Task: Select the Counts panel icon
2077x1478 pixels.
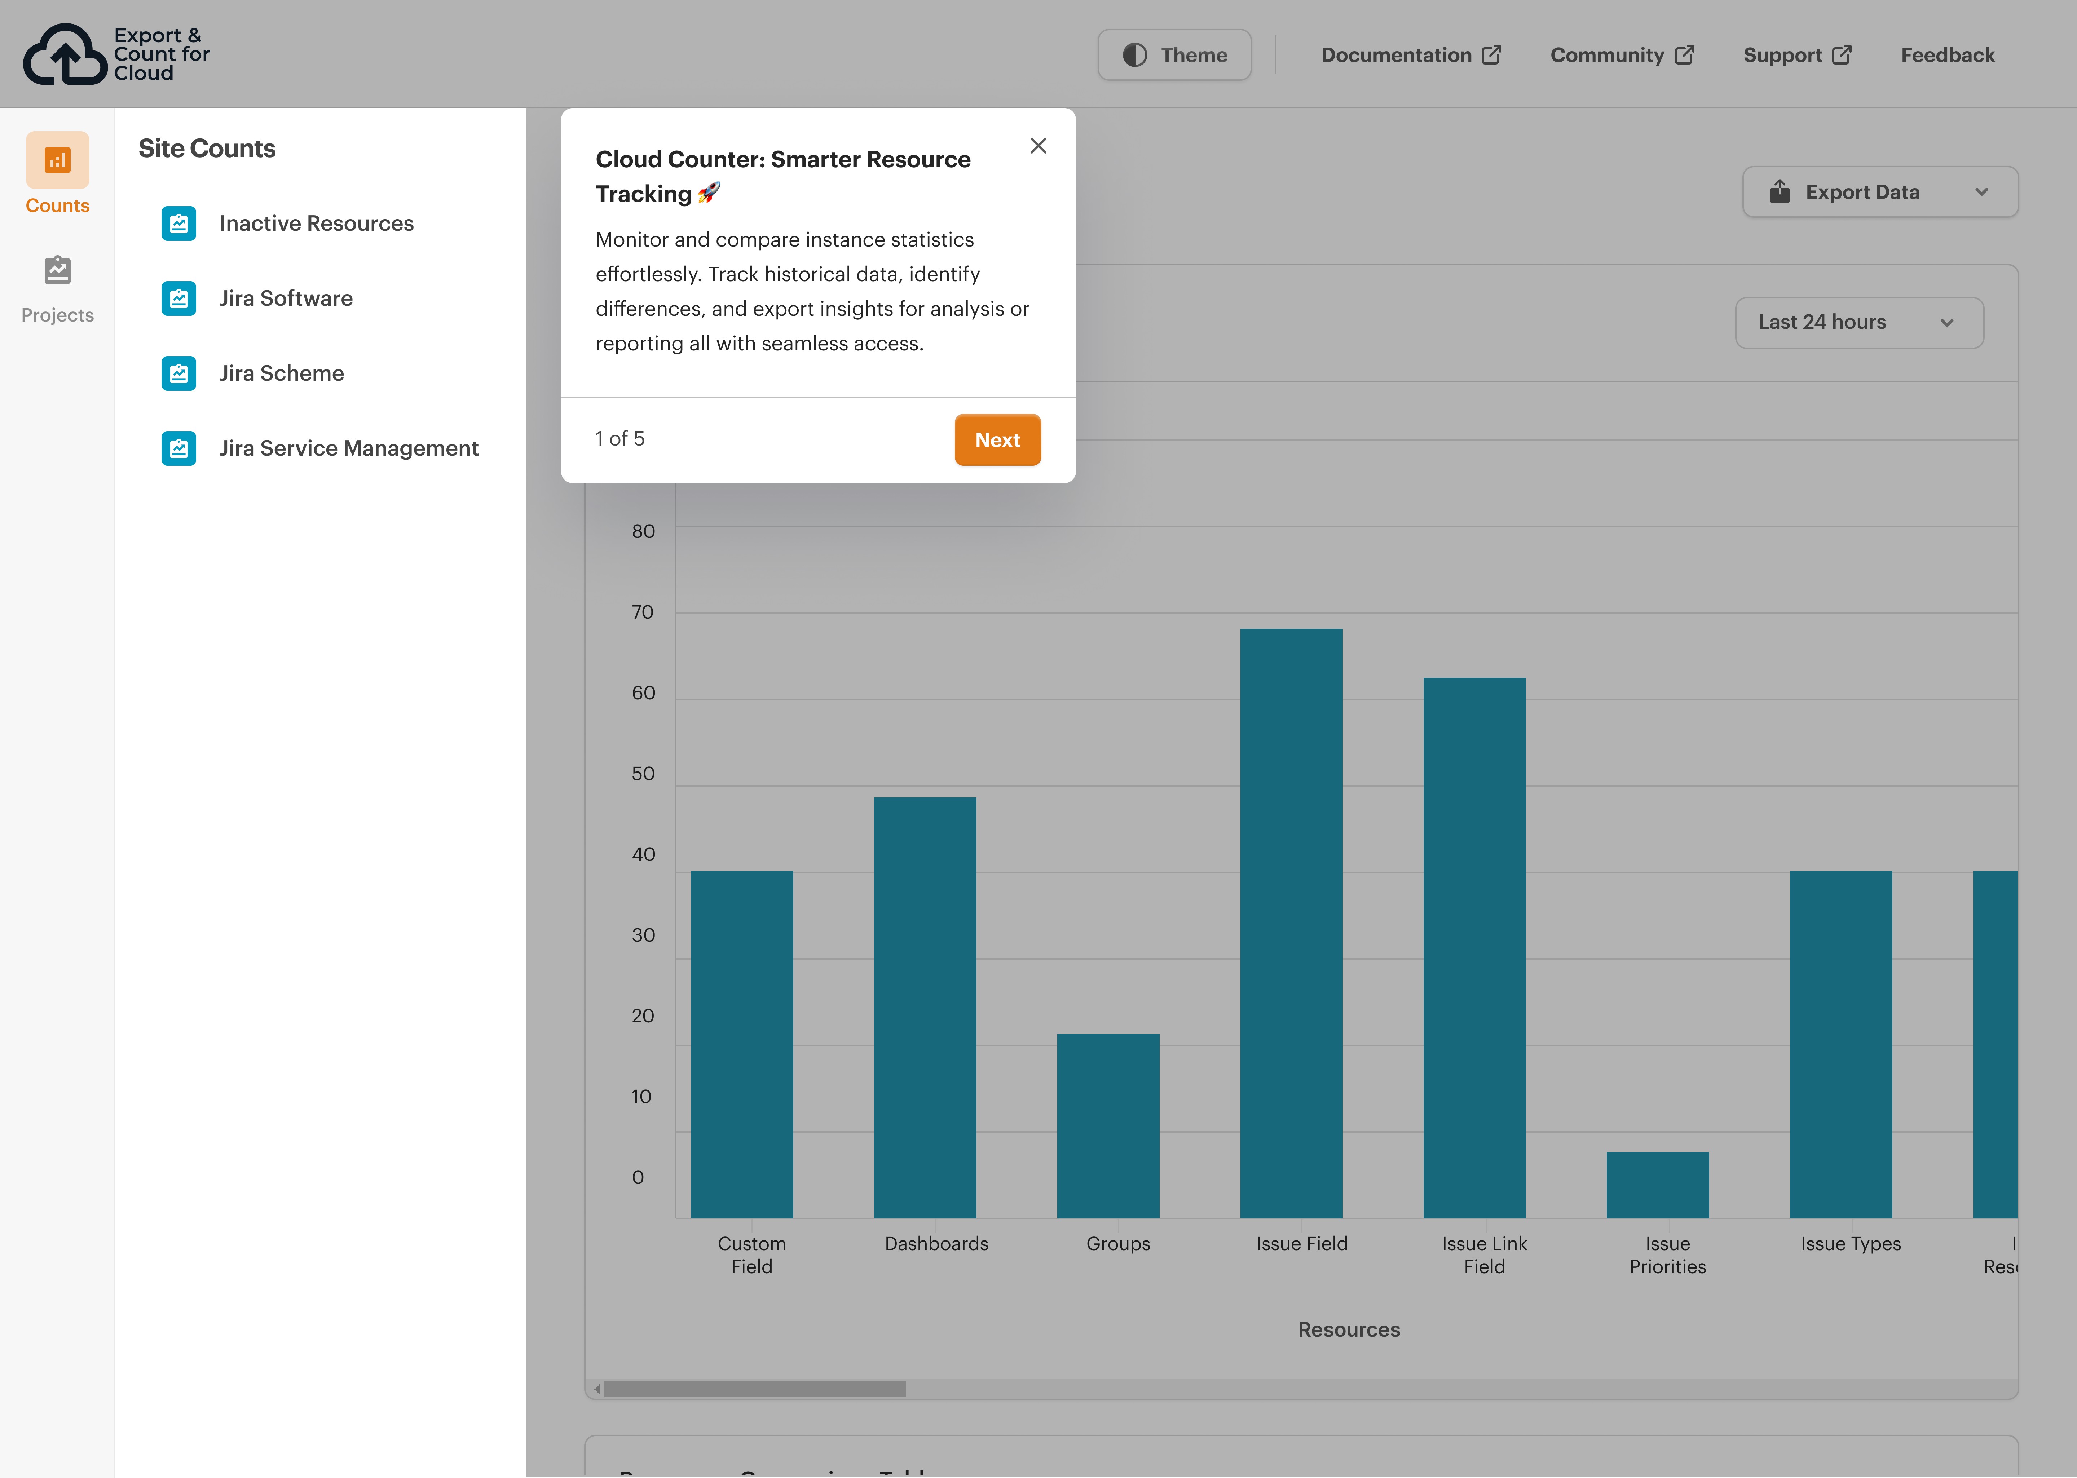Action: pos(57,159)
